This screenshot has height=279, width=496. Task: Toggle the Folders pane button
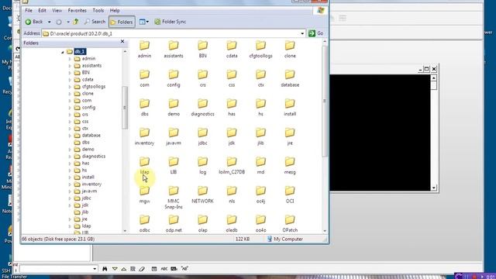pyautogui.click(x=122, y=22)
